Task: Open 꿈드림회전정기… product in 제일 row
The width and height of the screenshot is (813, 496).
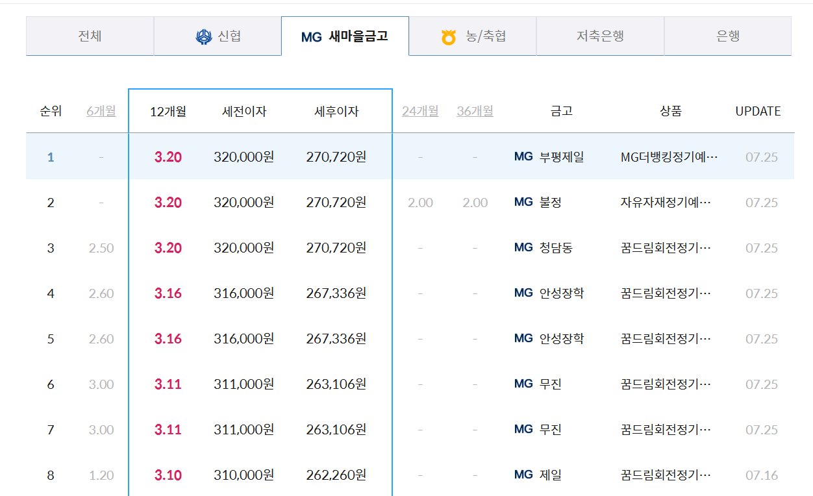Action: pyautogui.click(x=666, y=475)
